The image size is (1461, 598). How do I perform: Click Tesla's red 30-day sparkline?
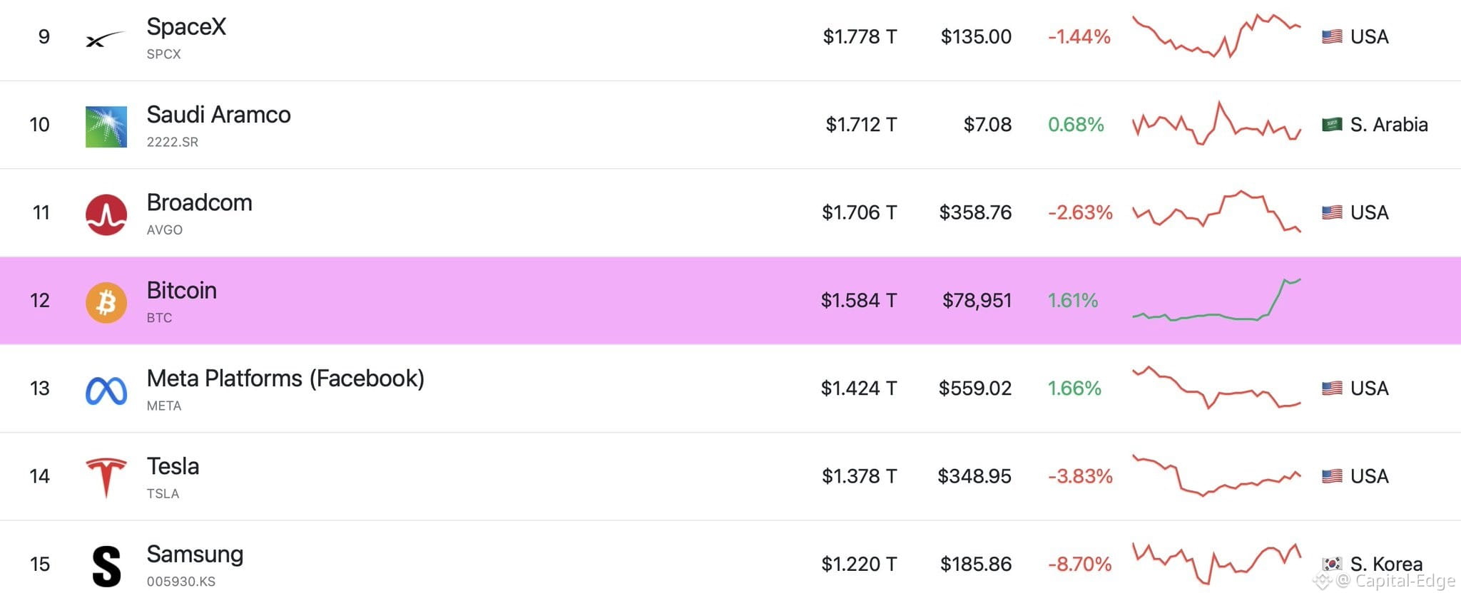coord(1217,475)
